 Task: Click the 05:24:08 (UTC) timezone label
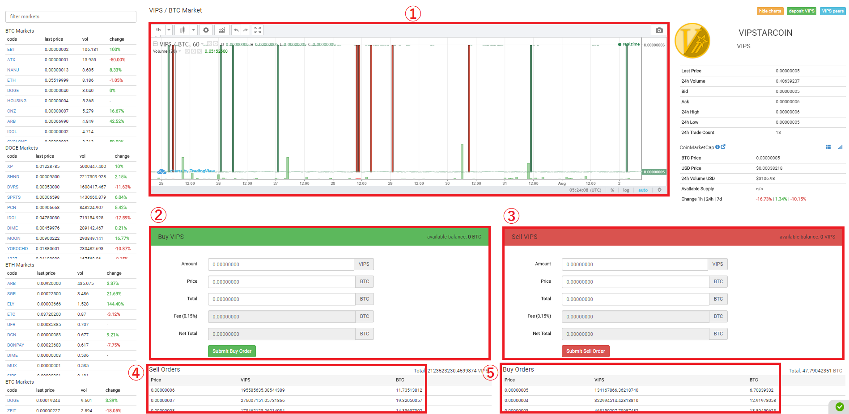pyautogui.click(x=585, y=190)
